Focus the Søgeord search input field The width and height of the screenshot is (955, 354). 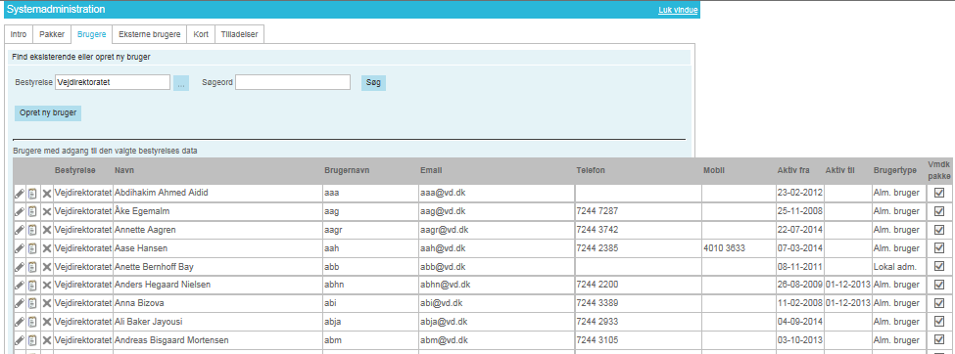pos(293,82)
